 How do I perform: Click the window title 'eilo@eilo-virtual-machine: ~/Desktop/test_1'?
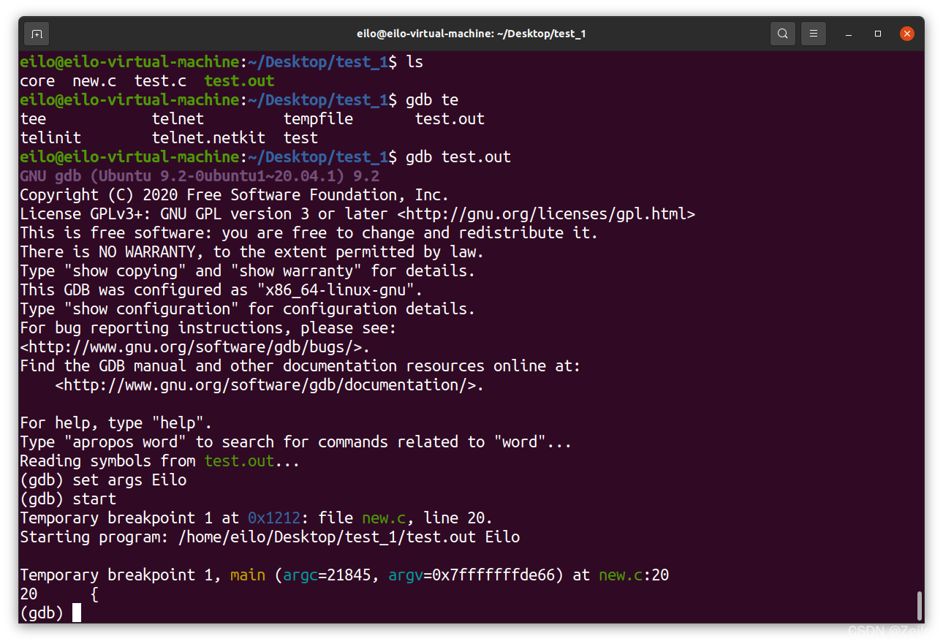click(x=471, y=34)
